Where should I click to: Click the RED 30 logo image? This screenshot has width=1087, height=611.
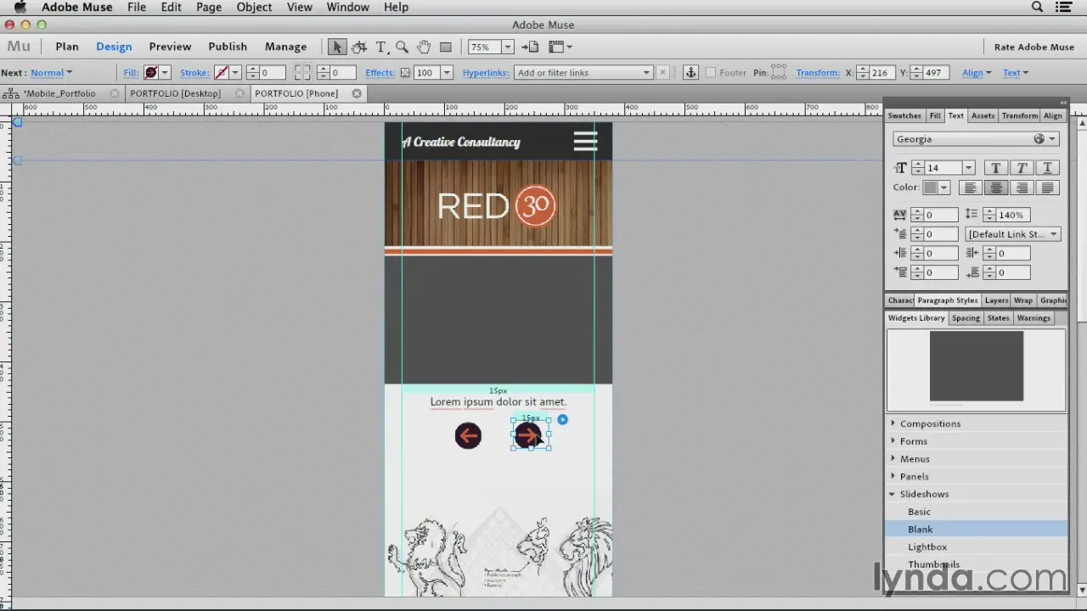(497, 206)
